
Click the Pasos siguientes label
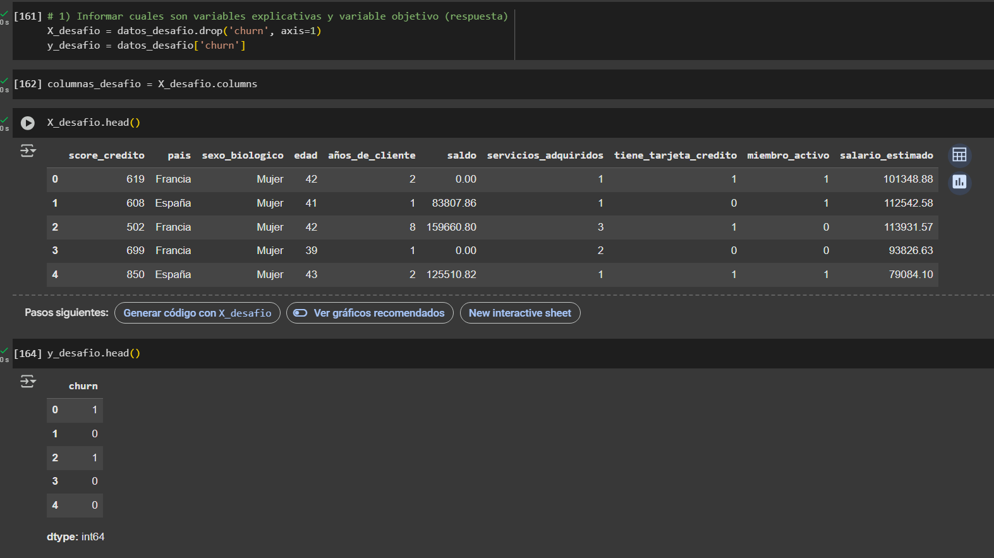click(x=66, y=313)
